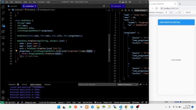Screen dimensions: 196x110
Task: Select Flutter (Chrome) debug session dropdown in toolbar
Action: coord(141,10)
